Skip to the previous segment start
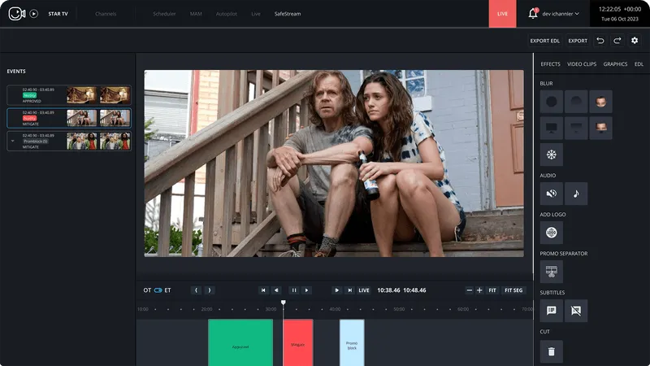The width and height of the screenshot is (650, 366). click(x=262, y=290)
